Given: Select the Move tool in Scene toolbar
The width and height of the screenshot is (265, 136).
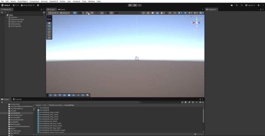Looking at the screenshot, I should coord(49,26).
